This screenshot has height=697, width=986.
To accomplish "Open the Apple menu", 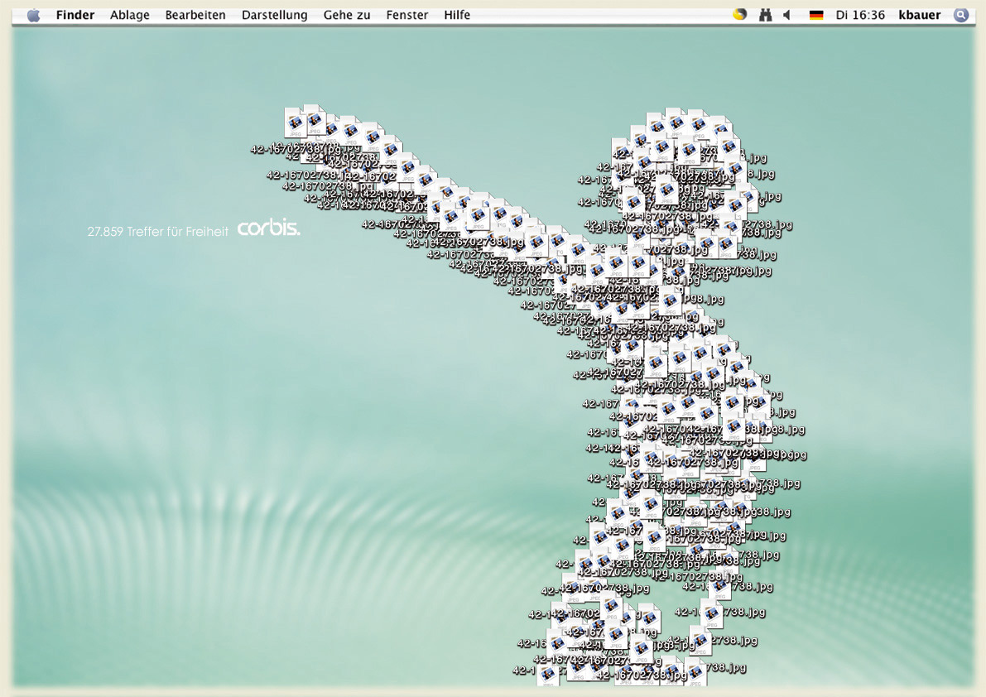I will point(33,15).
